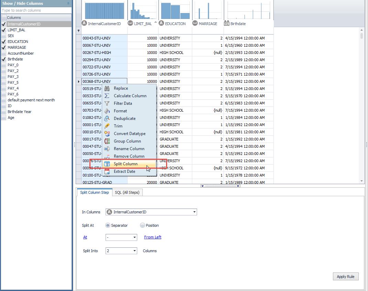
Task: Uncheck the EDUCATION column checkbox
Action: 4,42
